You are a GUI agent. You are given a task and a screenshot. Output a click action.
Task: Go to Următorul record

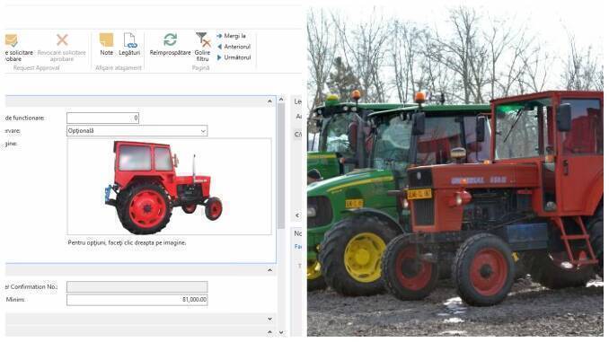tap(219, 57)
